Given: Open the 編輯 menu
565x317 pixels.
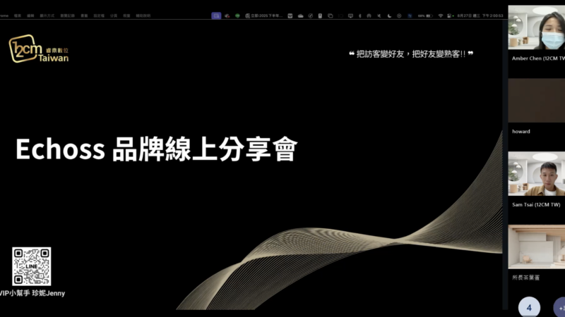Looking at the screenshot, I should 30,15.
